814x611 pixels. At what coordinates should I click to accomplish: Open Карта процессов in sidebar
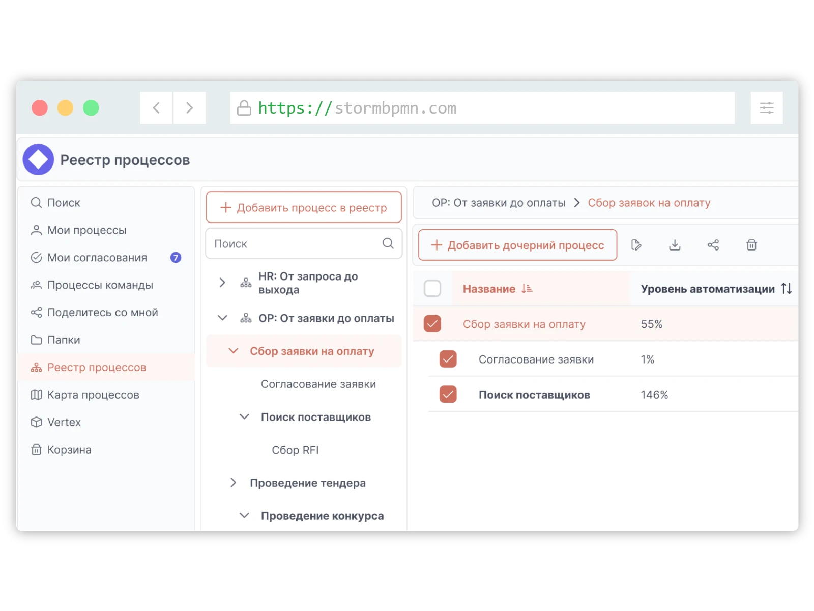pyautogui.click(x=93, y=395)
